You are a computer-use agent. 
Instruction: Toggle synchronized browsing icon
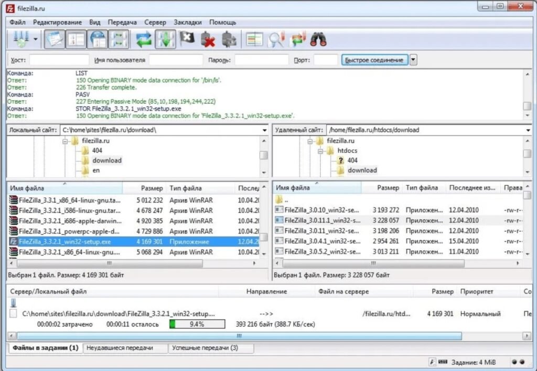click(297, 39)
